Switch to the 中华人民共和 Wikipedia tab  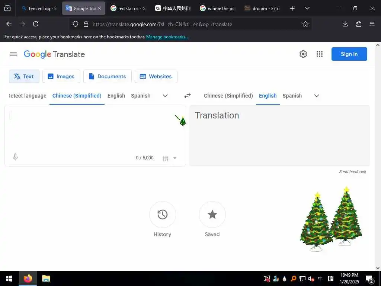point(173,9)
